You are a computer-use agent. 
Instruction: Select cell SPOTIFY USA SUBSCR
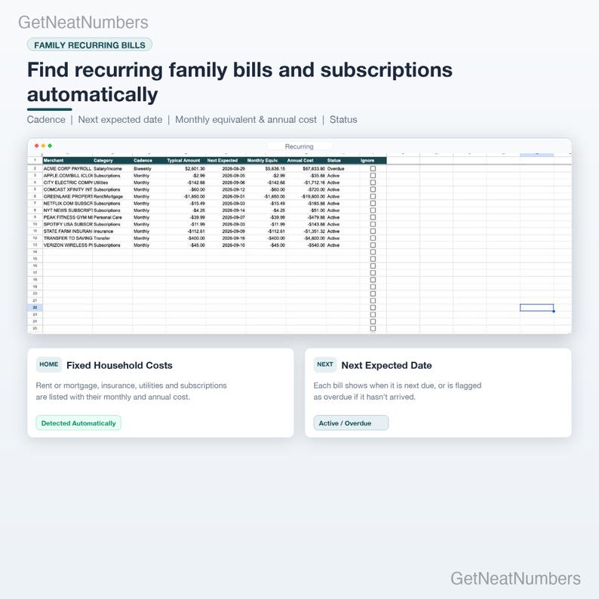coord(68,224)
